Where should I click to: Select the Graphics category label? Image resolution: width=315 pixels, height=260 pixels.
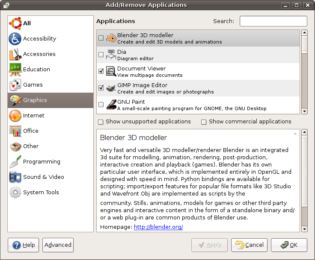click(35, 100)
